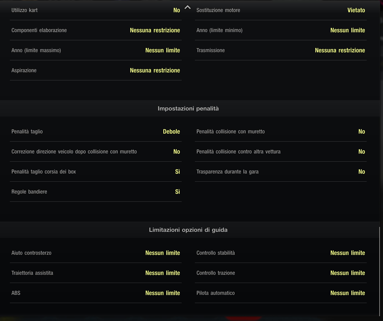Click the scroll-up chevron arrow at top
Image resolution: width=383 pixels, height=321 pixels.
(187, 7)
